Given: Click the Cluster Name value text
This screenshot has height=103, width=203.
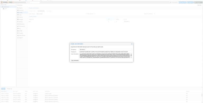Looking at the screenshot, I should (40, 14).
